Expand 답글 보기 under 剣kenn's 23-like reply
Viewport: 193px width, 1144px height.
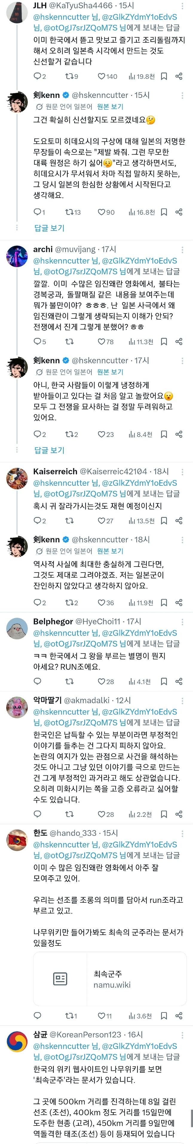coord(50,450)
